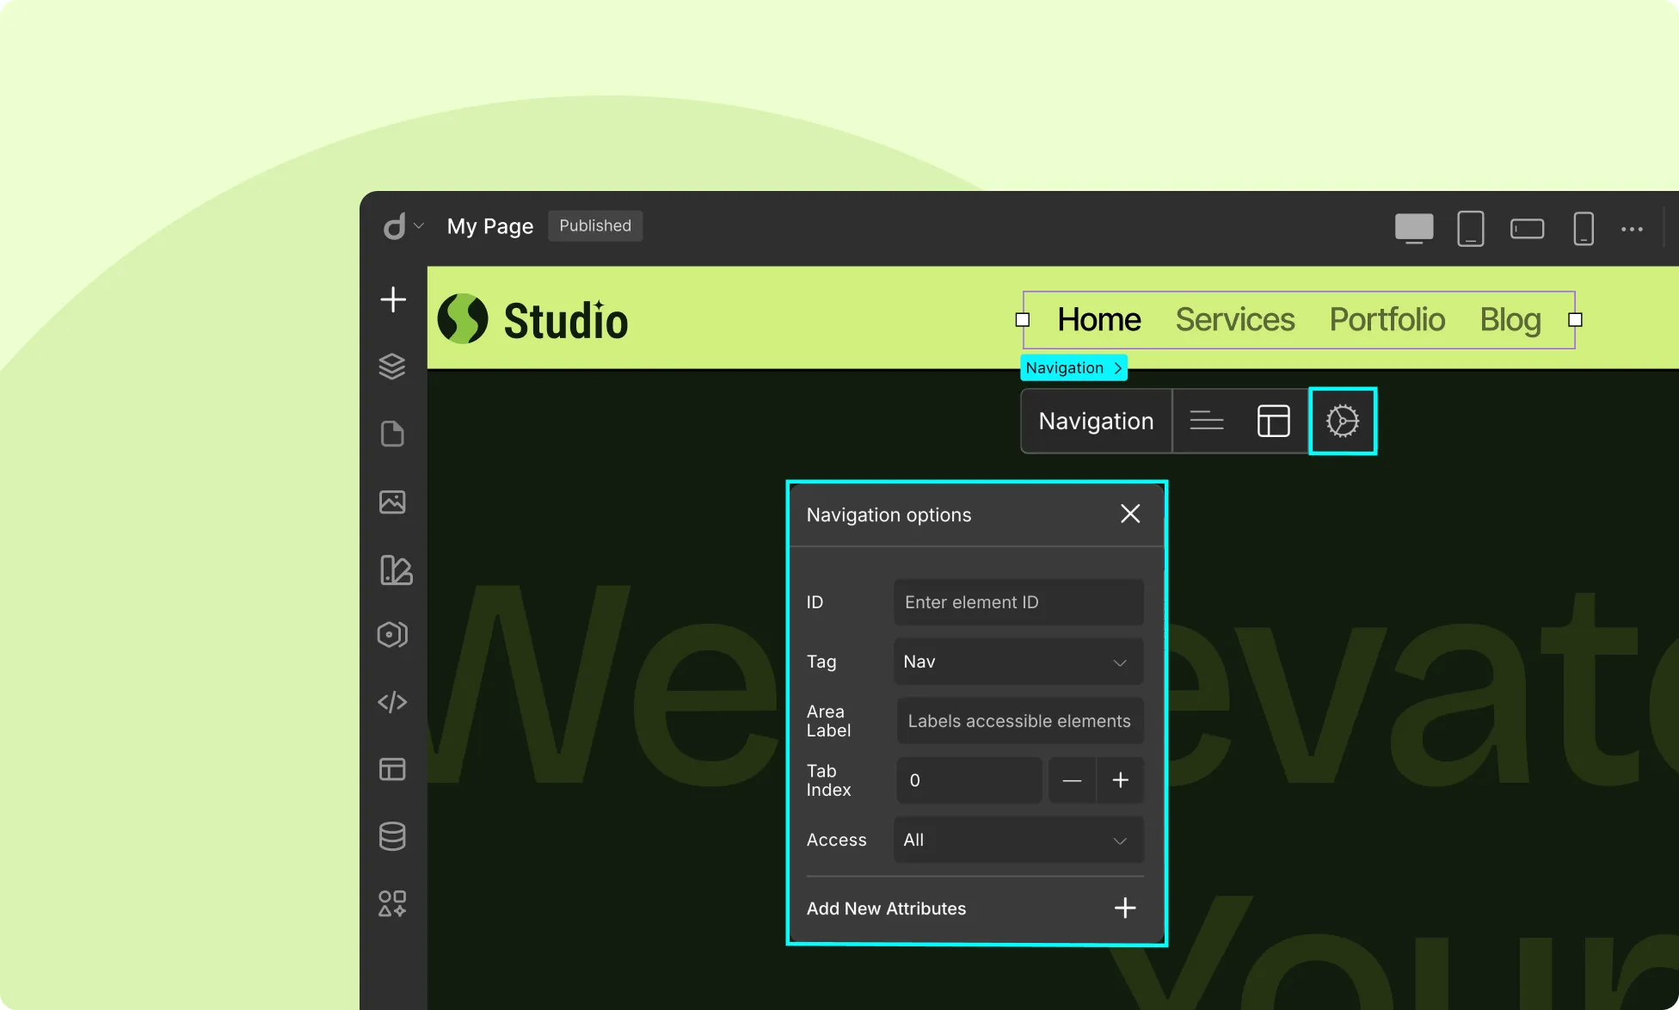Open the hexagon components icon in sidebar
The width and height of the screenshot is (1679, 1010).
click(392, 635)
